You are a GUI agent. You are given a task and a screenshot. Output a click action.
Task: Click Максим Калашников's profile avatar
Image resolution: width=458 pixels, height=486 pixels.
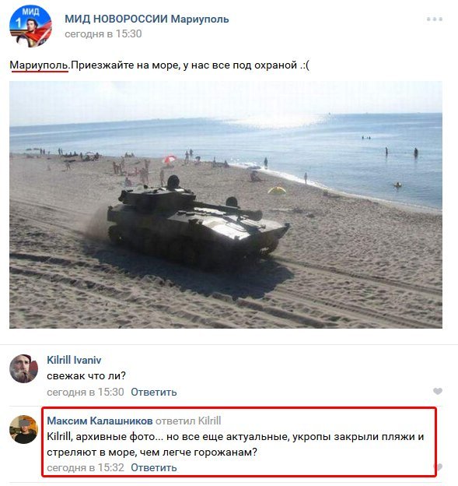pyautogui.click(x=24, y=429)
